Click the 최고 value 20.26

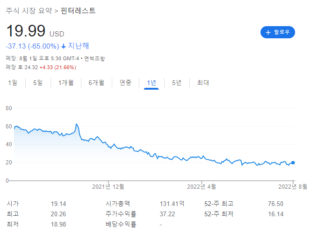[x=58, y=214]
